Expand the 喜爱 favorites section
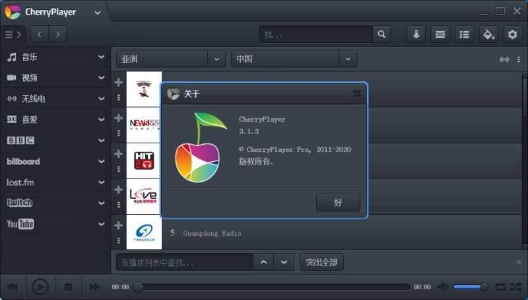This screenshot has width=528, height=300. (x=101, y=120)
